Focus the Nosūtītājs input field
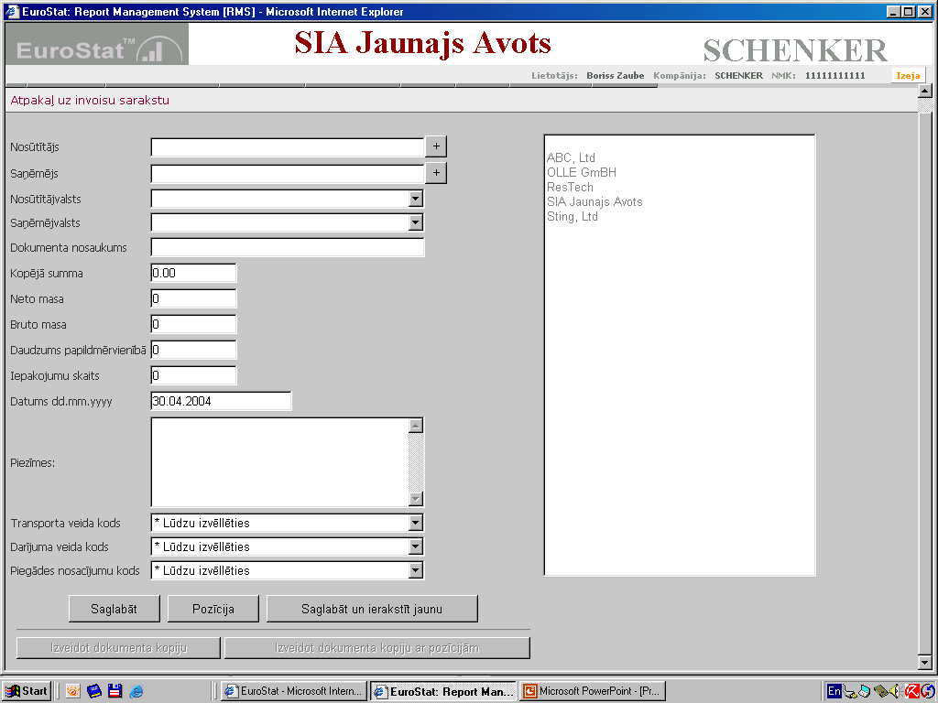Screen dimensions: 938x703 click(287, 147)
